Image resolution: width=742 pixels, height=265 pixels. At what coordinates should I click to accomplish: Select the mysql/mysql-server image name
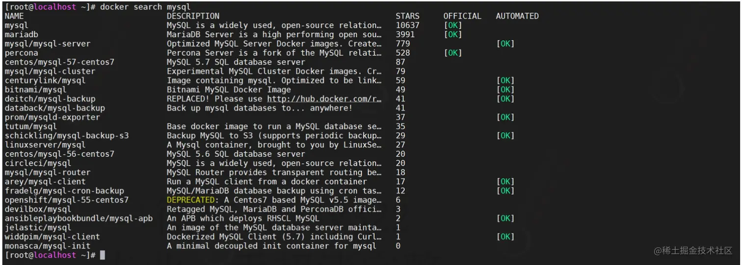pyautogui.click(x=48, y=44)
